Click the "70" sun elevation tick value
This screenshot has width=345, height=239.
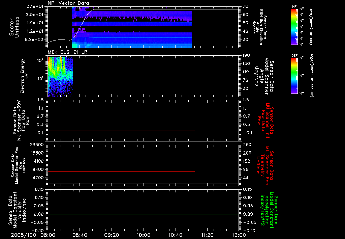(246, 6)
